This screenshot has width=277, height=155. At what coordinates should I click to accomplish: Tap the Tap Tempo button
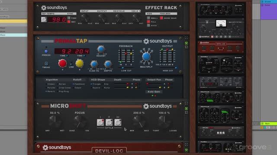coord(44,19)
